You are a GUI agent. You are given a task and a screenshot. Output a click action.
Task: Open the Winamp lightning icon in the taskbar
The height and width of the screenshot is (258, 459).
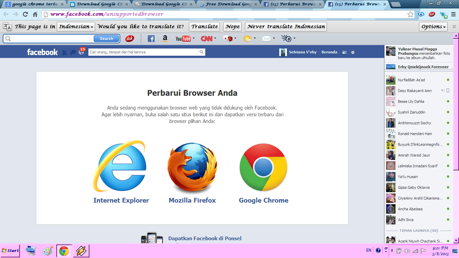(81, 251)
